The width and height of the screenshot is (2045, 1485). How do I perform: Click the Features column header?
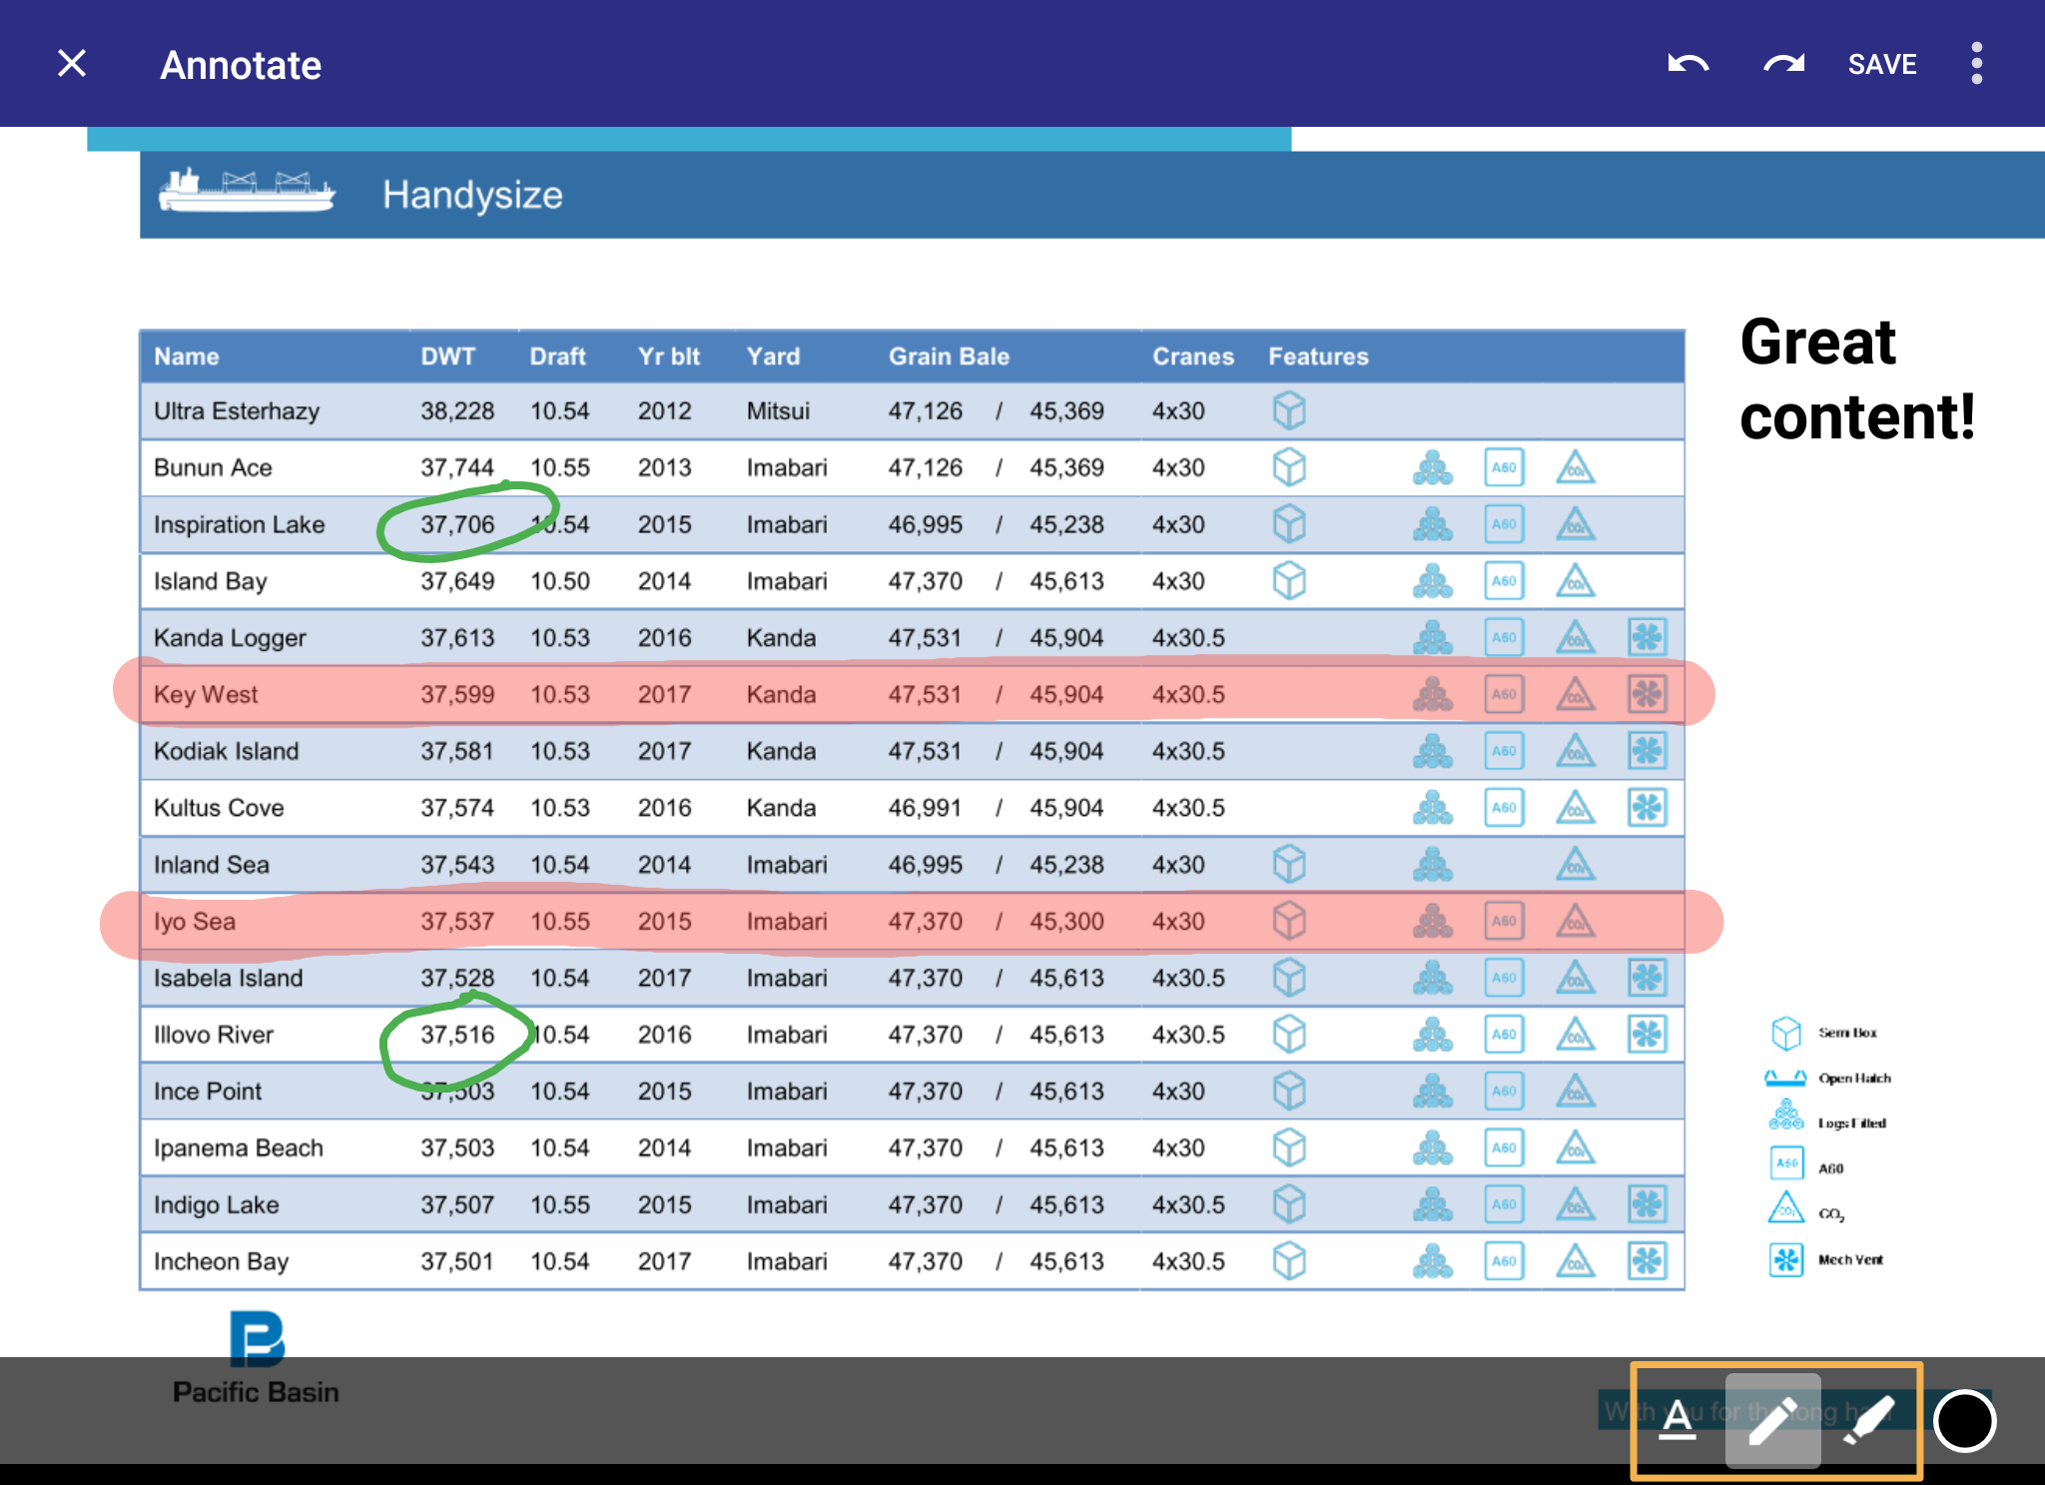1318,357
